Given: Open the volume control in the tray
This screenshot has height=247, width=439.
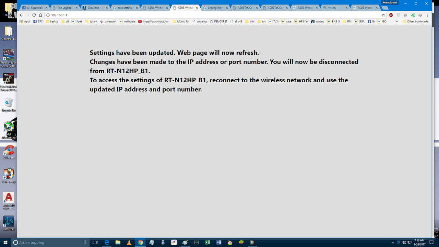Looking at the screenshot, I should [404, 243].
